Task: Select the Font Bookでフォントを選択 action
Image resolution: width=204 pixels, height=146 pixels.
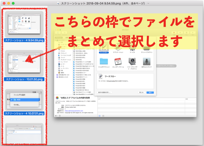Action: click(82, 92)
